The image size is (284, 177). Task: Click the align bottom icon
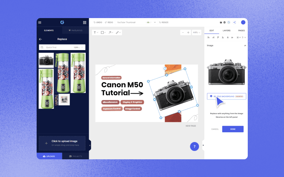click(x=223, y=37)
